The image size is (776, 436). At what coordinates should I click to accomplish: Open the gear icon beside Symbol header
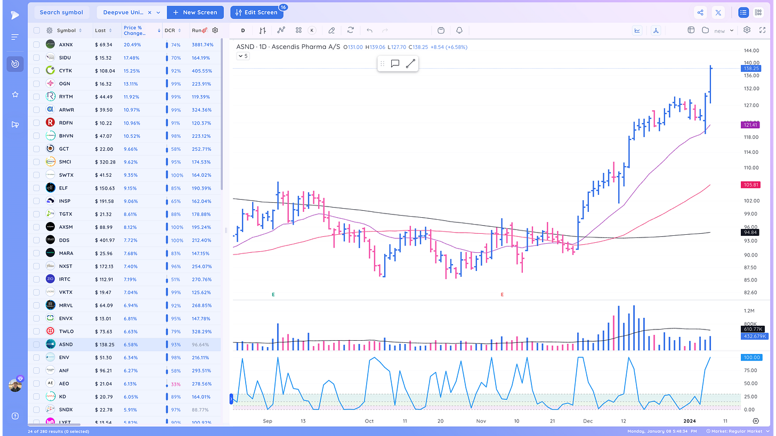pyautogui.click(x=50, y=30)
